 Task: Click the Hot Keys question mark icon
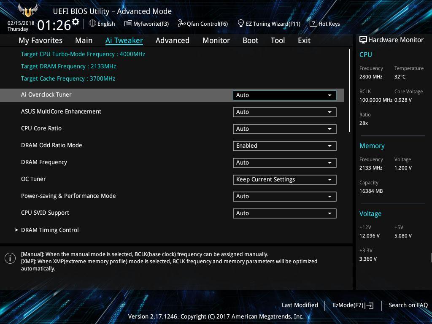[x=313, y=24]
